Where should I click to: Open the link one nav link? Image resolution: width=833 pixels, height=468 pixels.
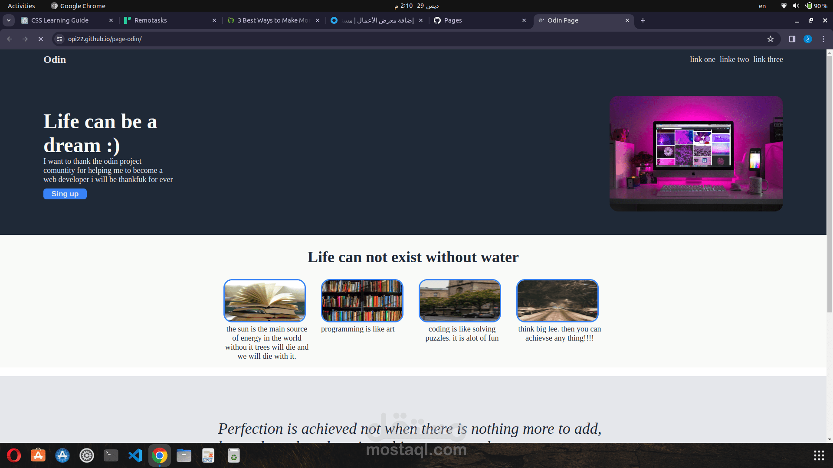(x=702, y=59)
